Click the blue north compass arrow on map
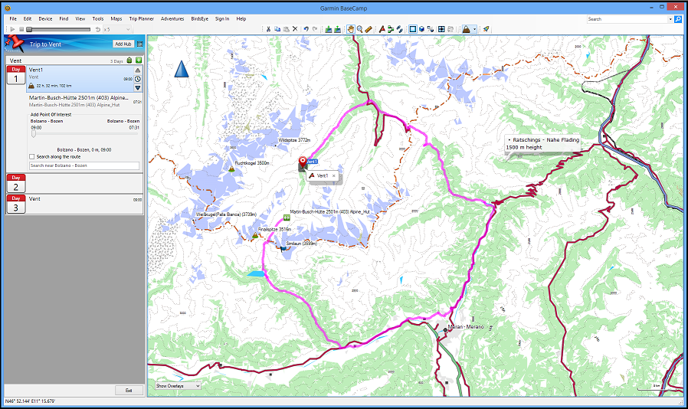Image resolution: width=688 pixels, height=409 pixels. coord(182,70)
